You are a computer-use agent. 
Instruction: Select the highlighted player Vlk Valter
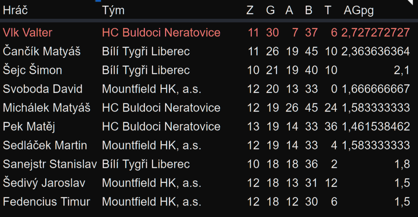click(x=27, y=32)
